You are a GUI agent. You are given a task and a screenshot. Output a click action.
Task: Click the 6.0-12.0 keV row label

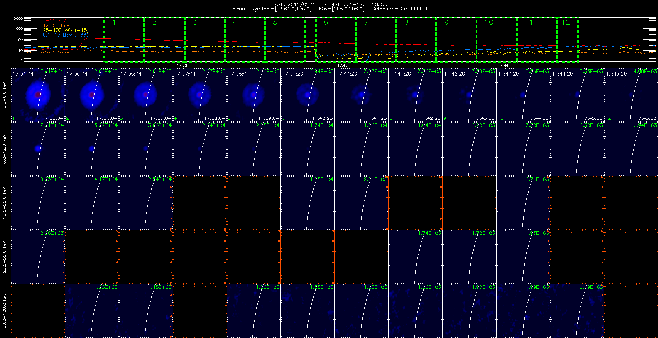[x=4, y=149]
